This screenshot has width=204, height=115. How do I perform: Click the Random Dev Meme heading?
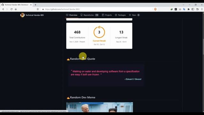coord(83,97)
